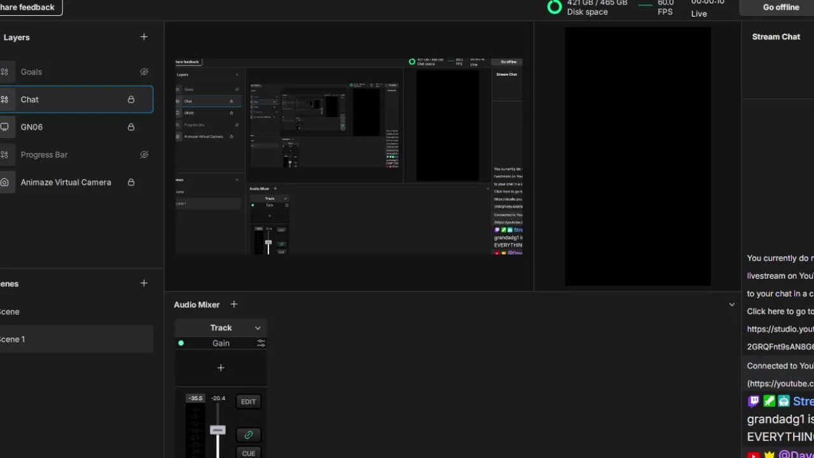The image size is (814, 458).
Task: Add a new Audio Mixer track
Action: [233, 304]
